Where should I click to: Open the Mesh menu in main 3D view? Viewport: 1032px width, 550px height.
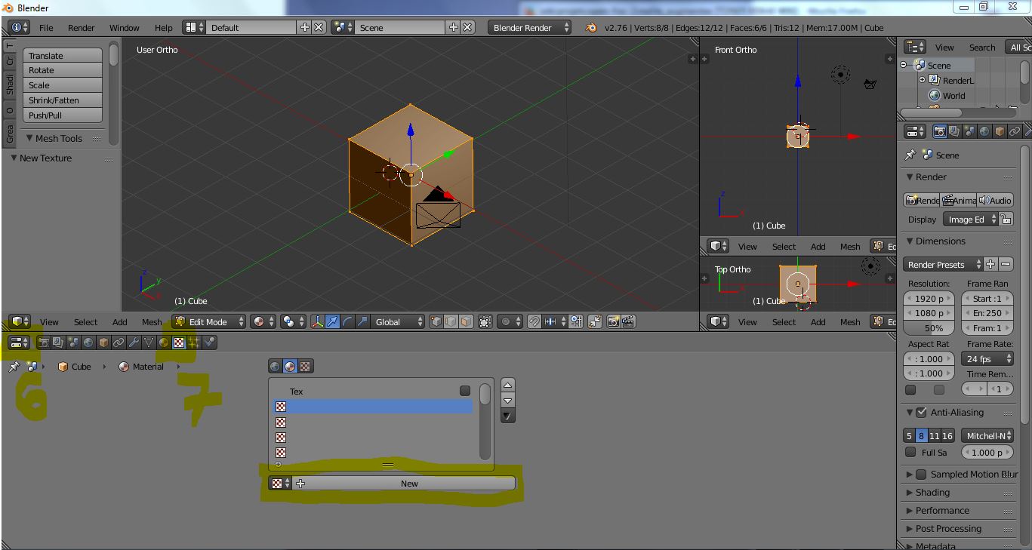(x=151, y=321)
